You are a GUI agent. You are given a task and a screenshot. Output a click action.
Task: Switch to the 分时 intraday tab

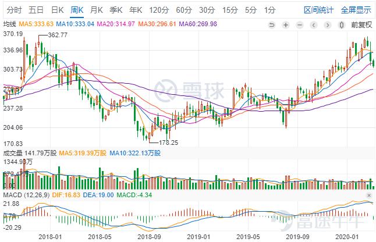[x=14, y=10]
